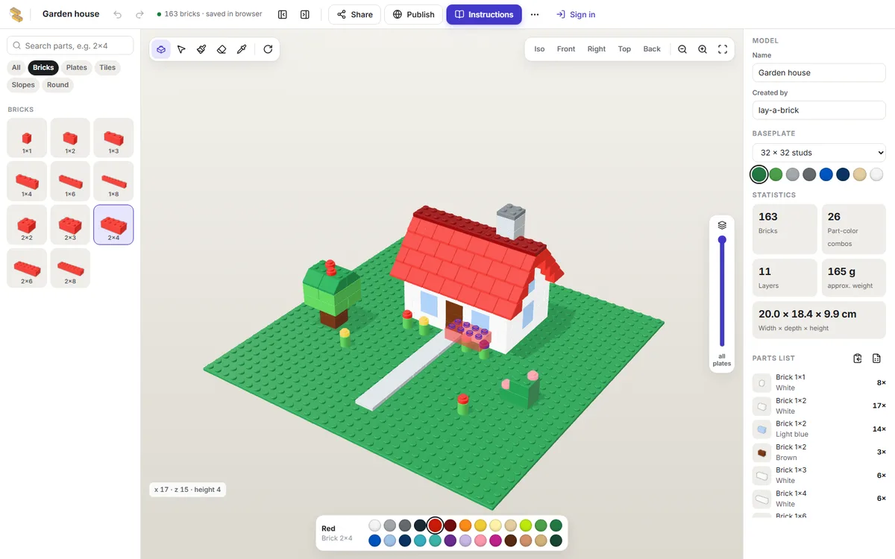The height and width of the screenshot is (559, 895).
Task: Select the paint brush tool
Action: [201, 49]
